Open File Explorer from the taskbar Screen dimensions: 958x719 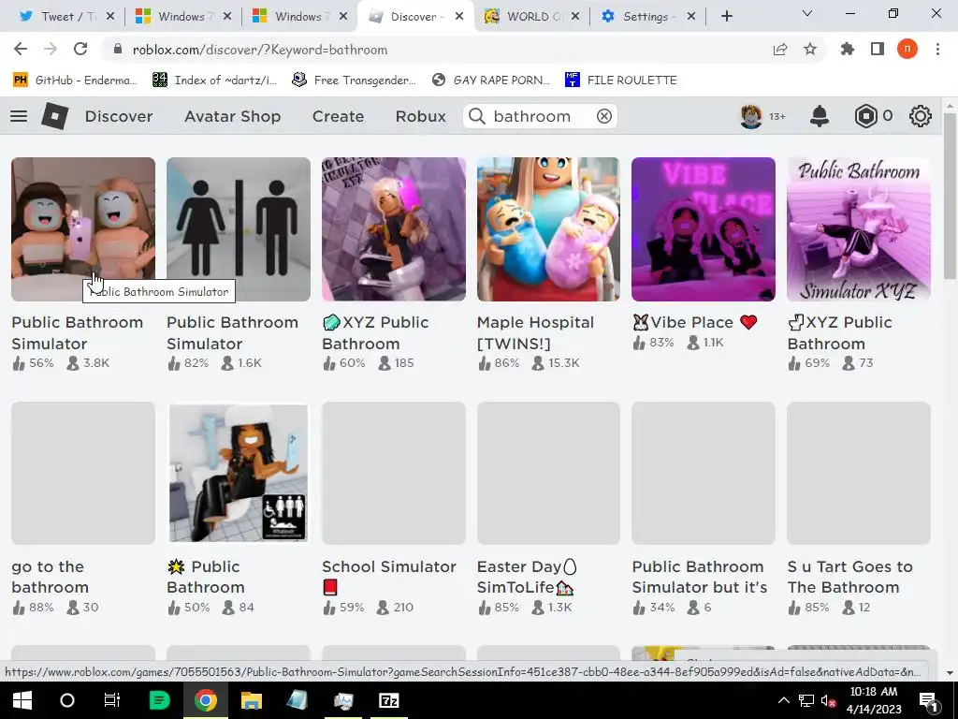(251, 700)
